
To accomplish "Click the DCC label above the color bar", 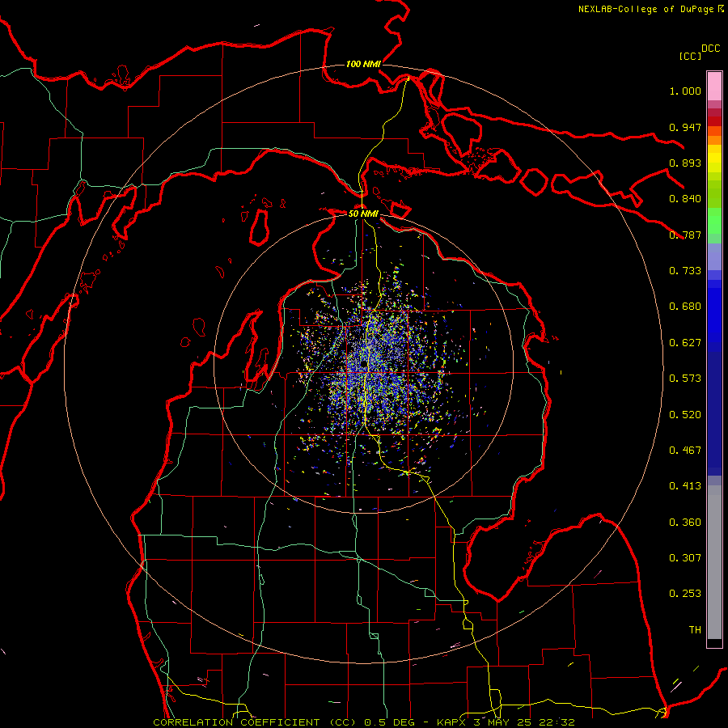I will 710,49.
